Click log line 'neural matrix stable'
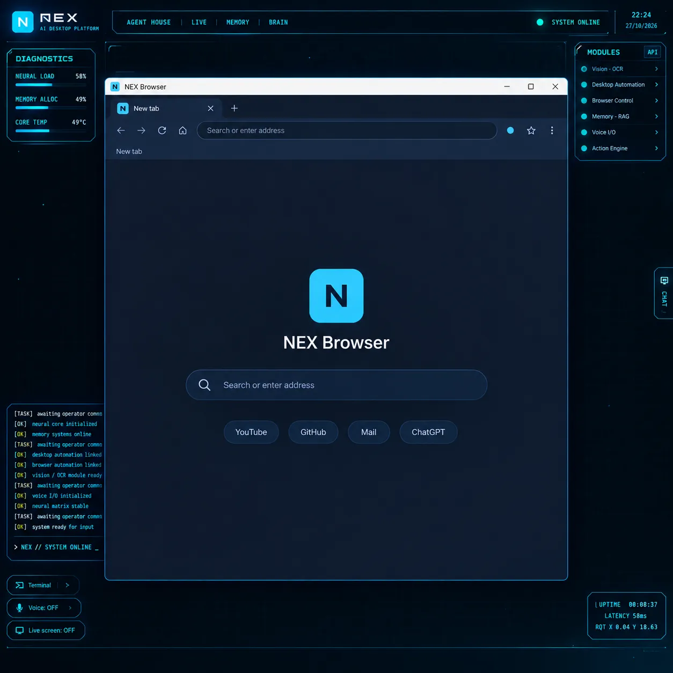The width and height of the screenshot is (673, 673). click(52, 506)
